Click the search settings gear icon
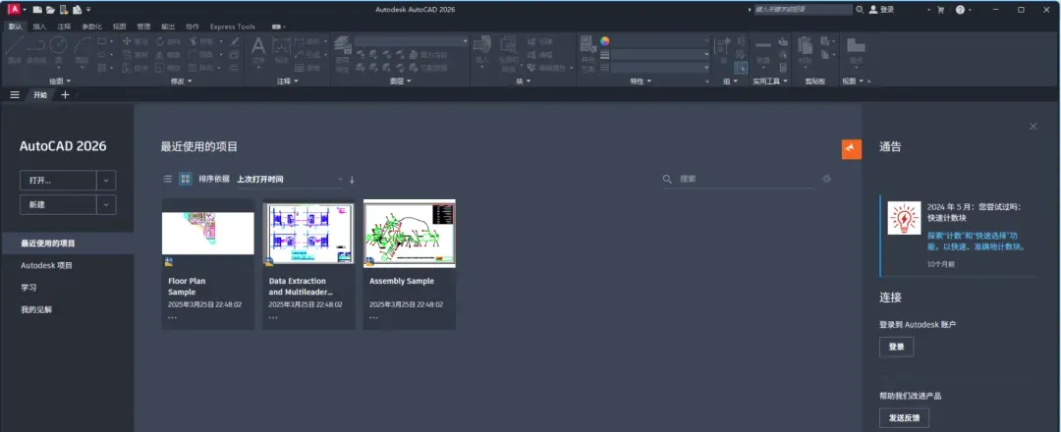Screen dimensions: 1061x432 [x=826, y=179]
